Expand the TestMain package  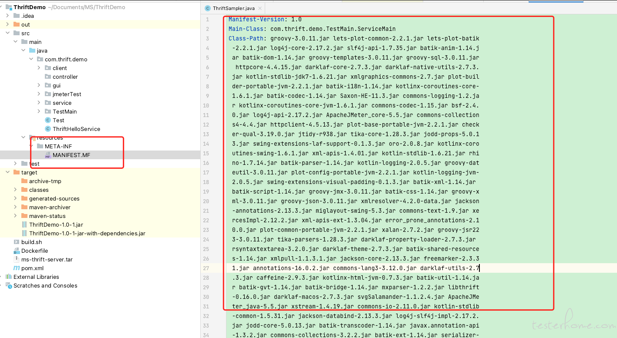tap(40, 111)
